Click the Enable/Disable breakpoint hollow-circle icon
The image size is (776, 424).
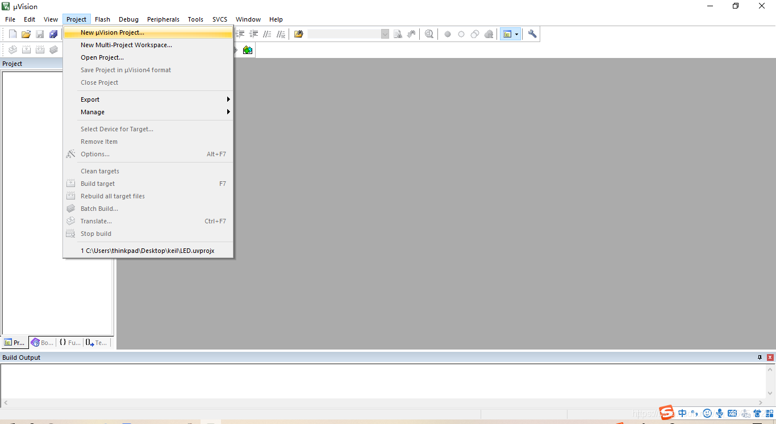(461, 34)
